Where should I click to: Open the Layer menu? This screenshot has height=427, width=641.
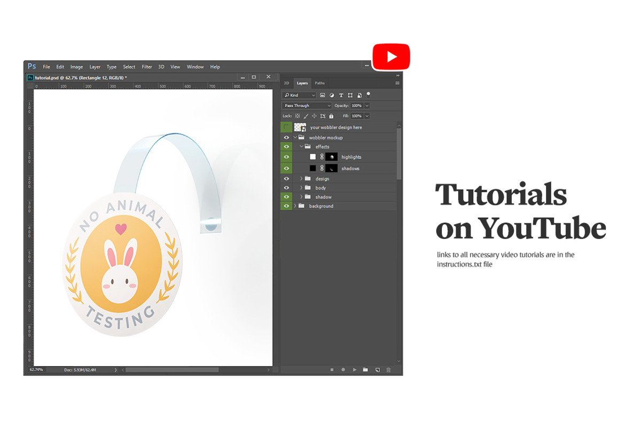(95, 67)
